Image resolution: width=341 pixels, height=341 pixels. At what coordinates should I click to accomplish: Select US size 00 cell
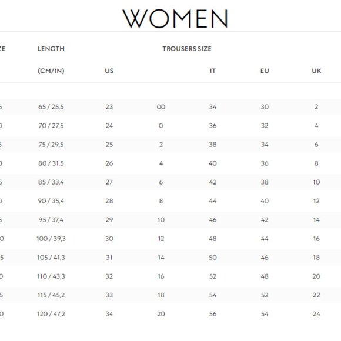[161, 107]
